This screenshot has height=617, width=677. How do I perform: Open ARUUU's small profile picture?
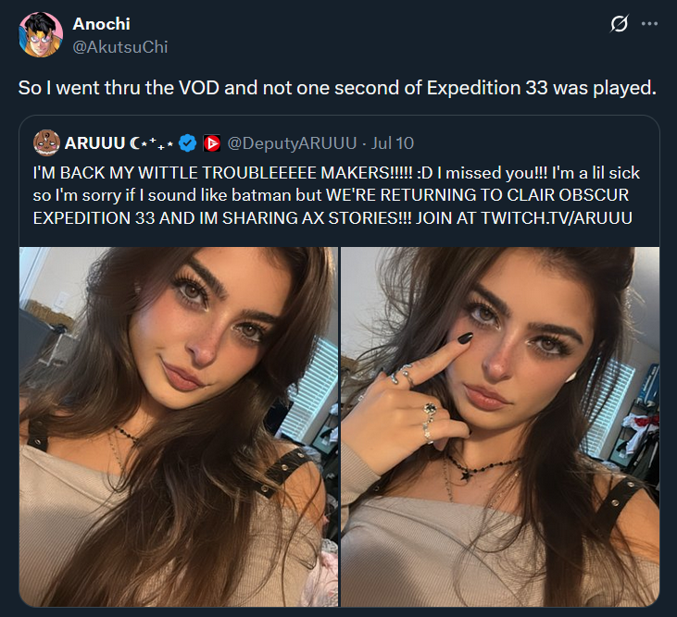(x=46, y=143)
